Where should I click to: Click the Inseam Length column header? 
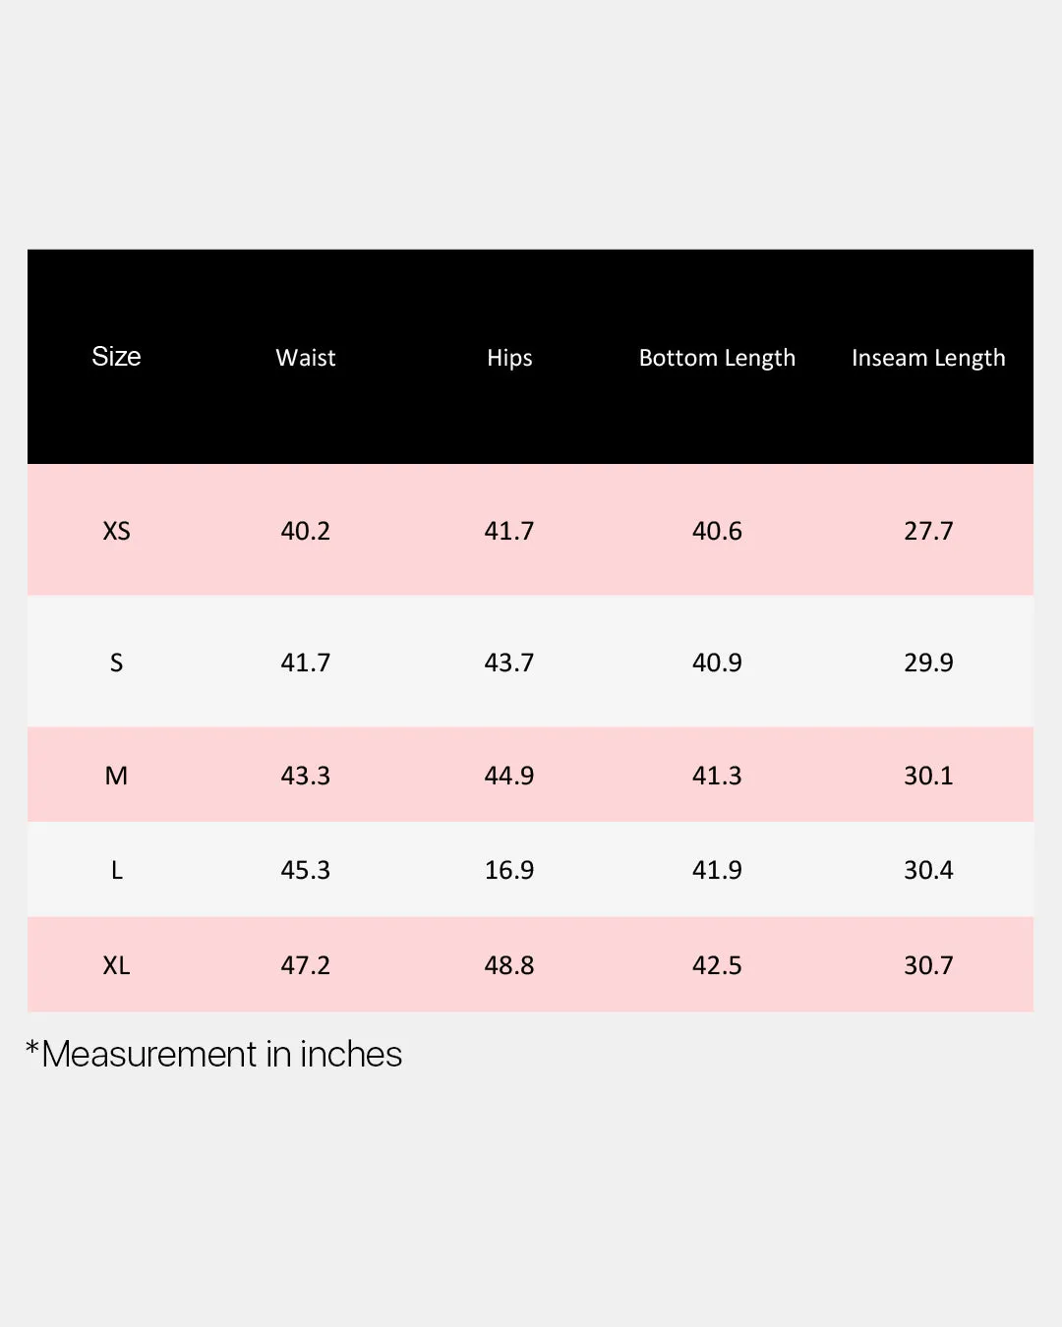pos(928,358)
